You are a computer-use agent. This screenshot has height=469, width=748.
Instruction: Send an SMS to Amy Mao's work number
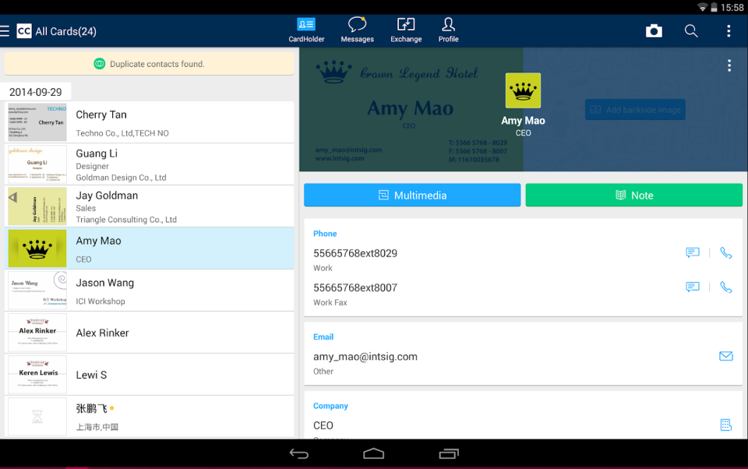[x=693, y=252]
